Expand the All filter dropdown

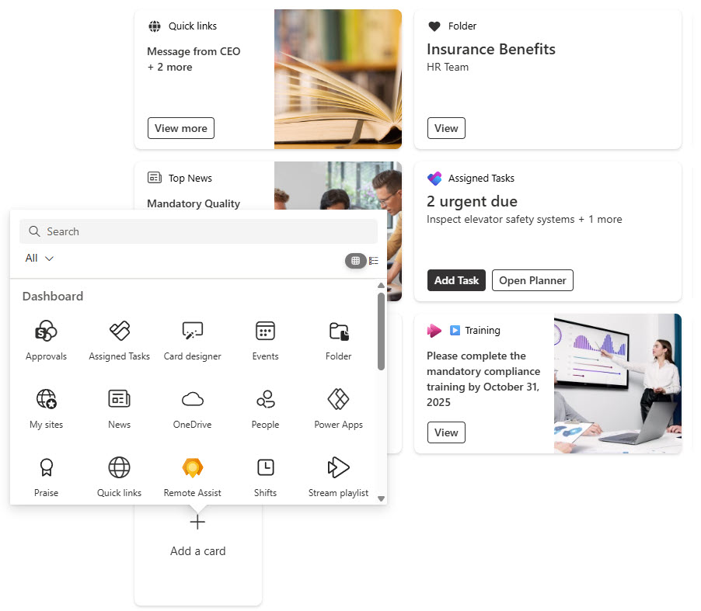(x=40, y=259)
